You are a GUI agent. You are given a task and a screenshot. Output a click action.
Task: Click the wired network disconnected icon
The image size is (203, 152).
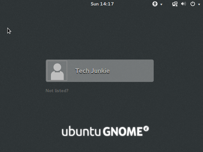pos(175,4)
